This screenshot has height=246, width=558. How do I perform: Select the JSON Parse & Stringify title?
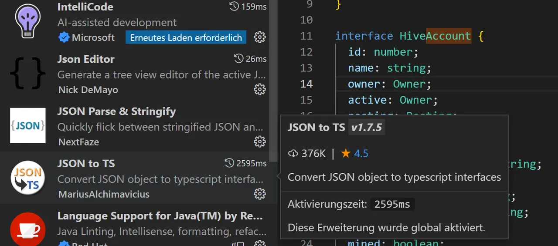coord(116,111)
